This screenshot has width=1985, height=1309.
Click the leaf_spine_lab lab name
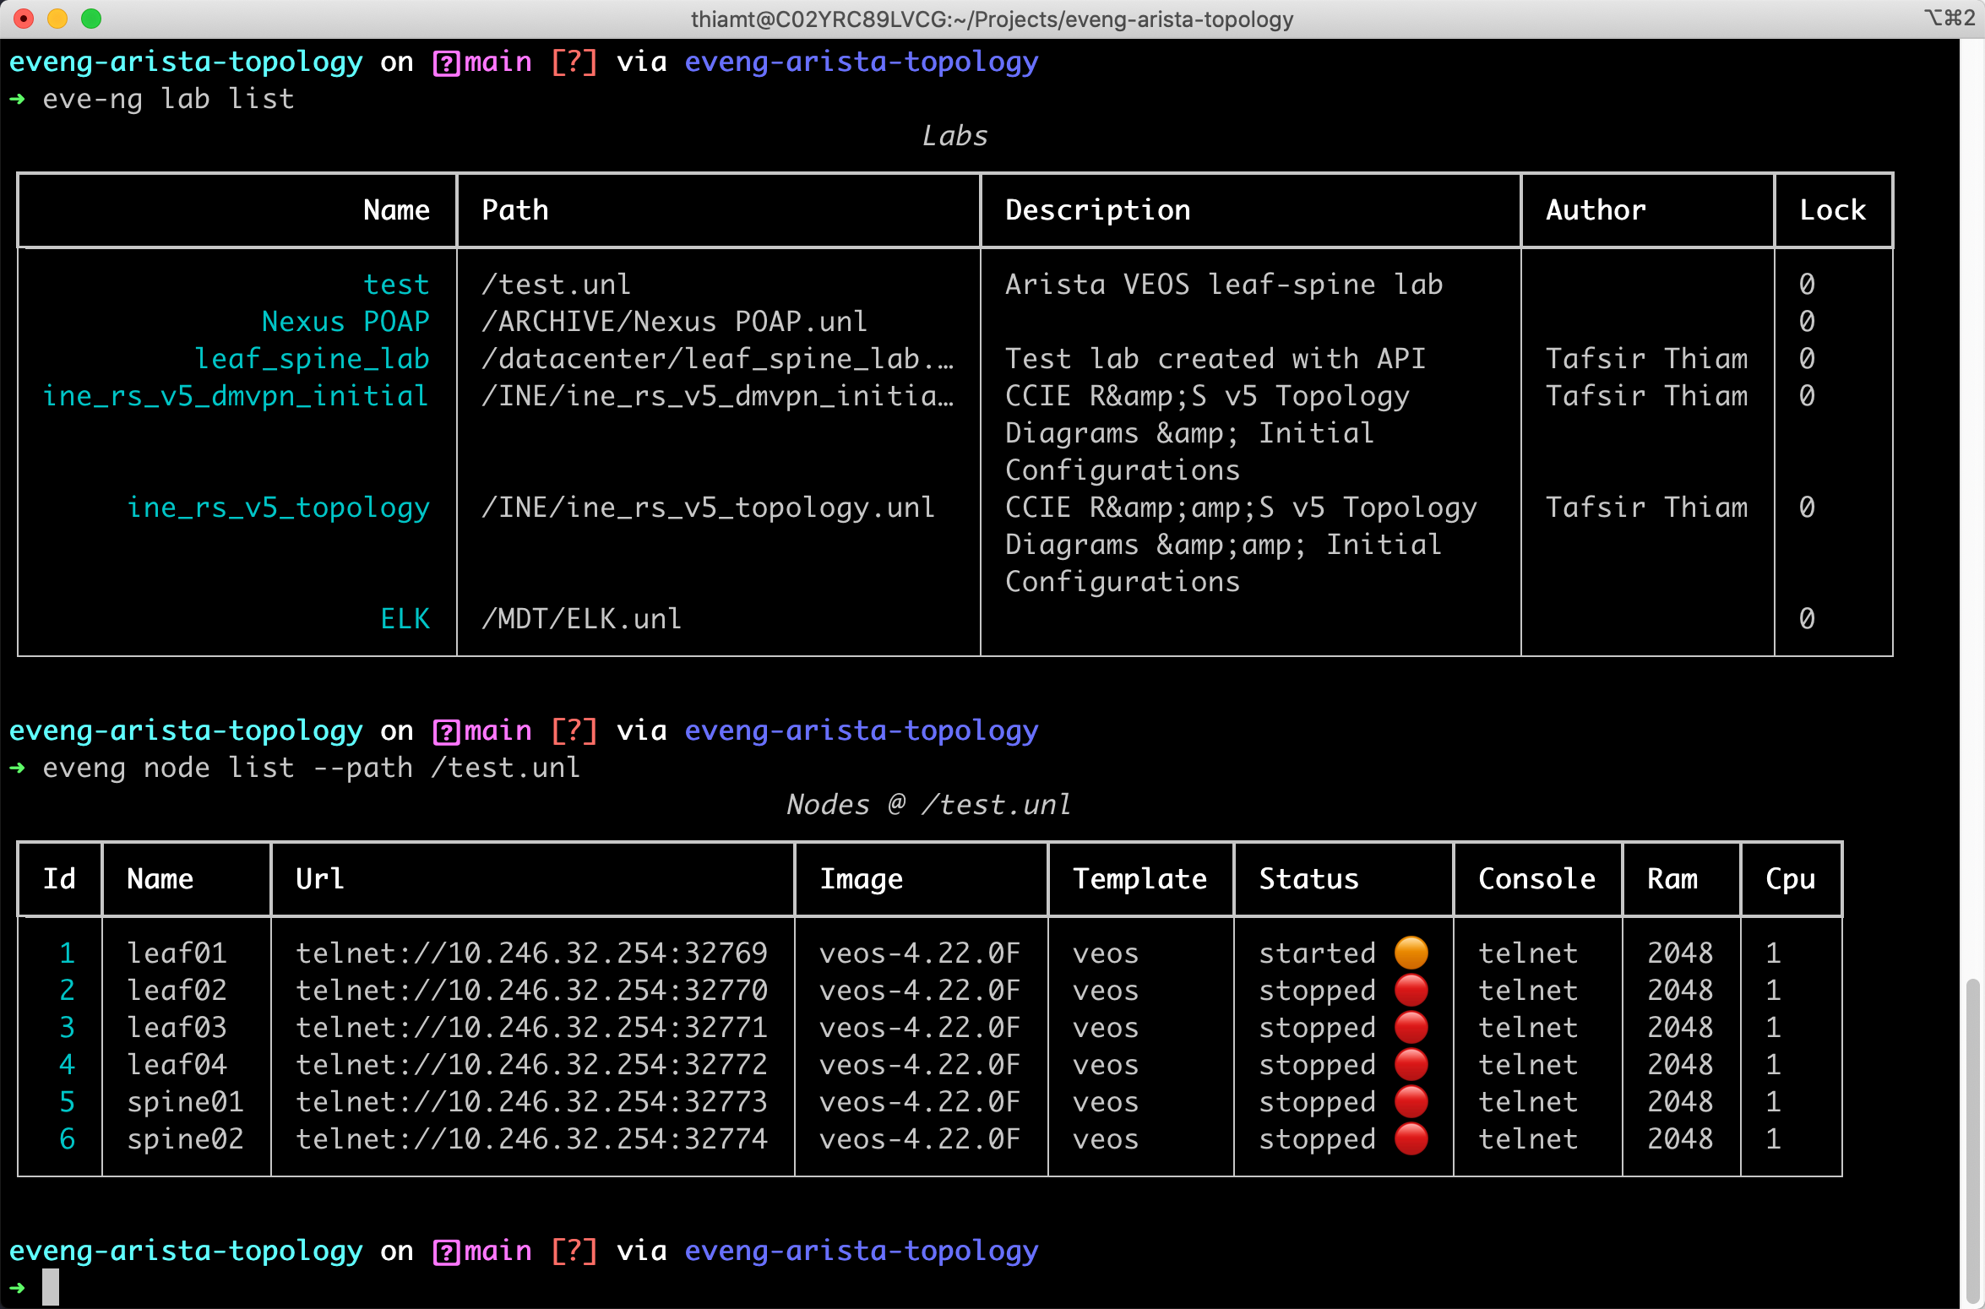[312, 359]
